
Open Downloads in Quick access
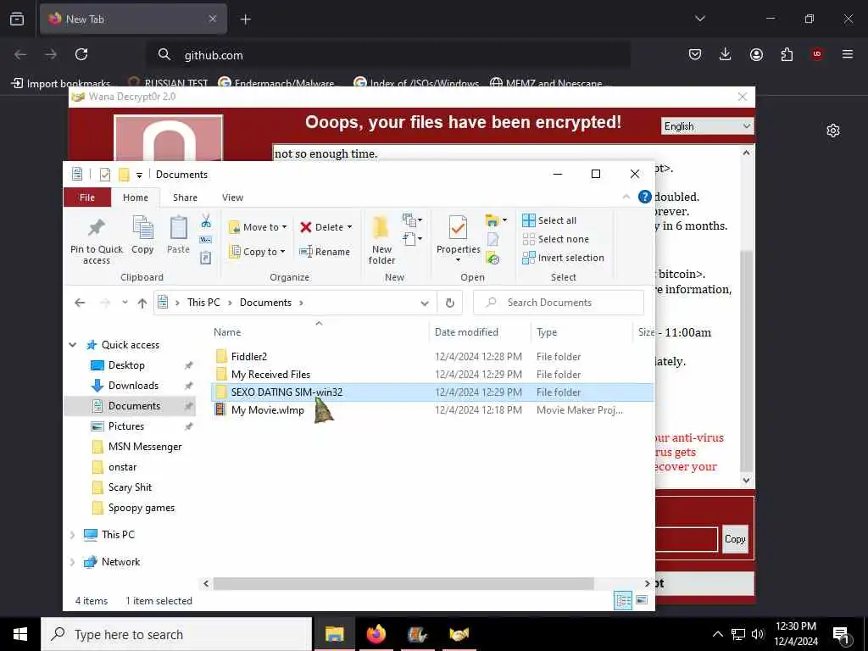[133, 386]
